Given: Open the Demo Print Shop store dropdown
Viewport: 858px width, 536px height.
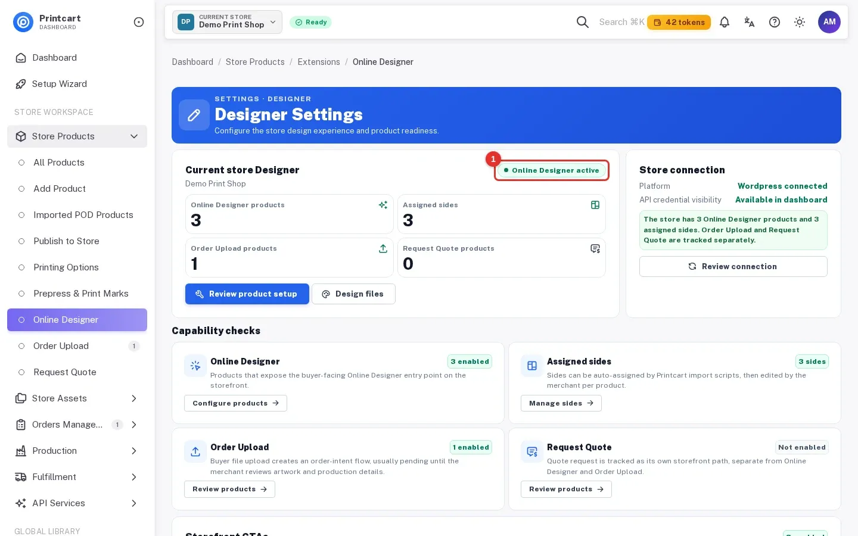Looking at the screenshot, I should click(227, 22).
